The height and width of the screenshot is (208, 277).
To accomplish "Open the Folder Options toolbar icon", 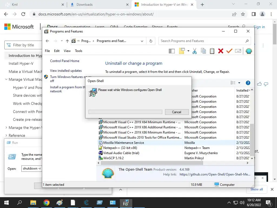I will (x=182, y=51).
